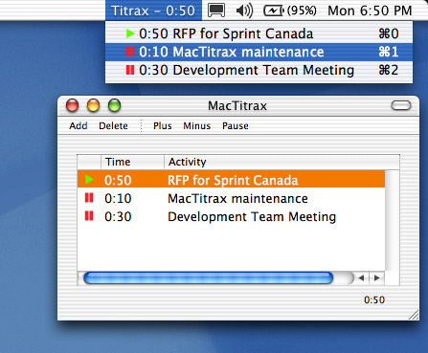Click the Mon 6:50 PM clock
The image size is (428, 353).
(x=370, y=11)
